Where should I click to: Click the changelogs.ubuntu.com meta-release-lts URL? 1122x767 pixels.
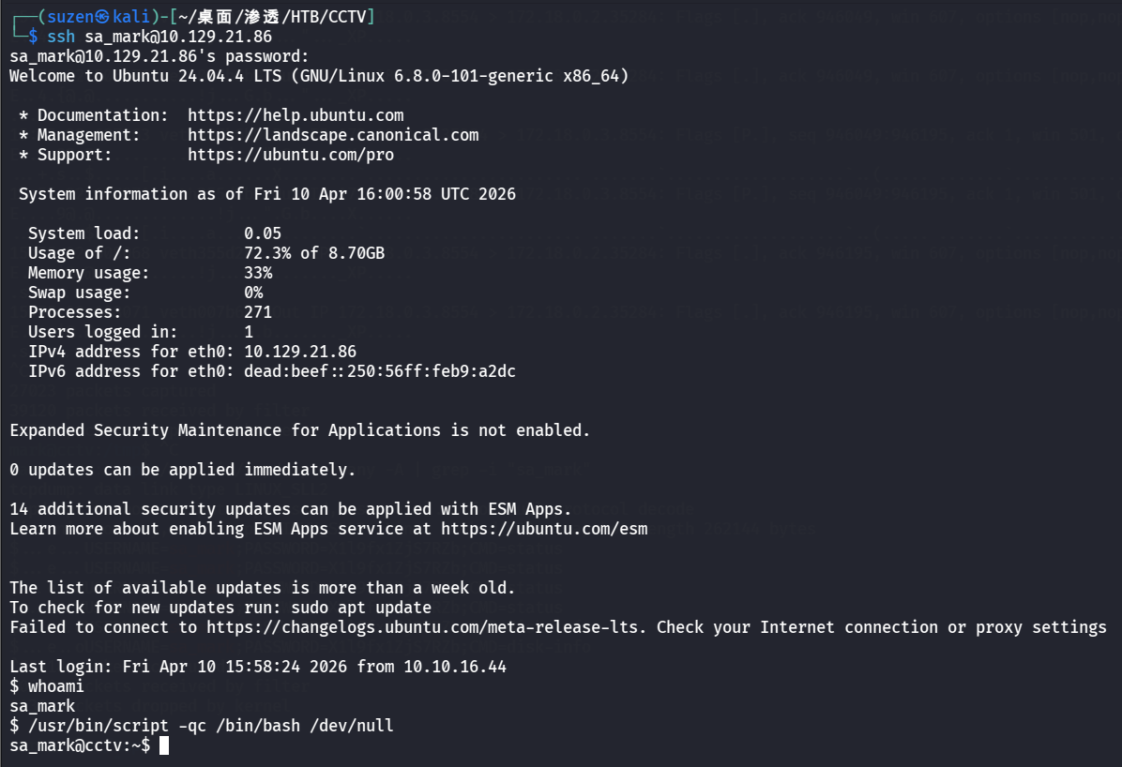coord(426,627)
